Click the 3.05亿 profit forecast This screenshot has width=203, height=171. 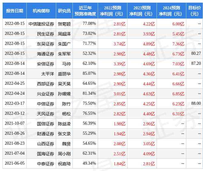coord(149,144)
